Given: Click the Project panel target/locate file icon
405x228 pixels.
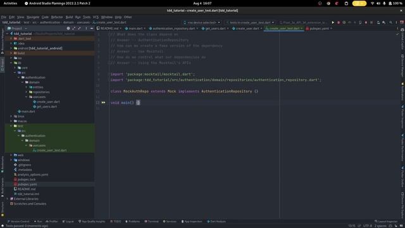Looking at the screenshot, I should (x=68, y=28).
